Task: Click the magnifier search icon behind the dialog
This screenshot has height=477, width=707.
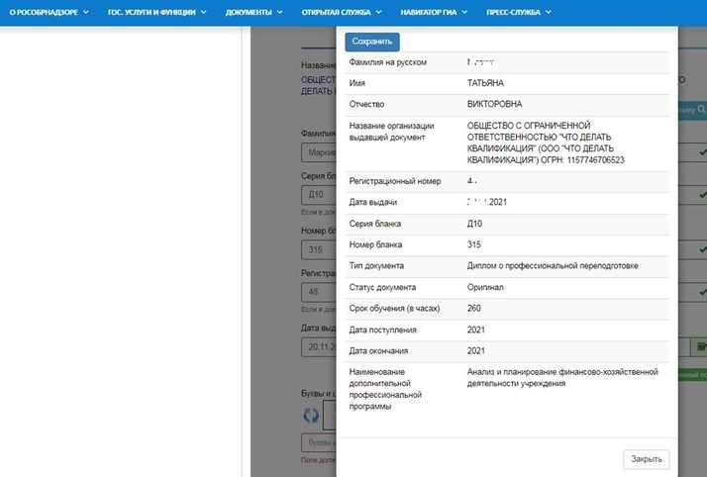Action: [701, 110]
